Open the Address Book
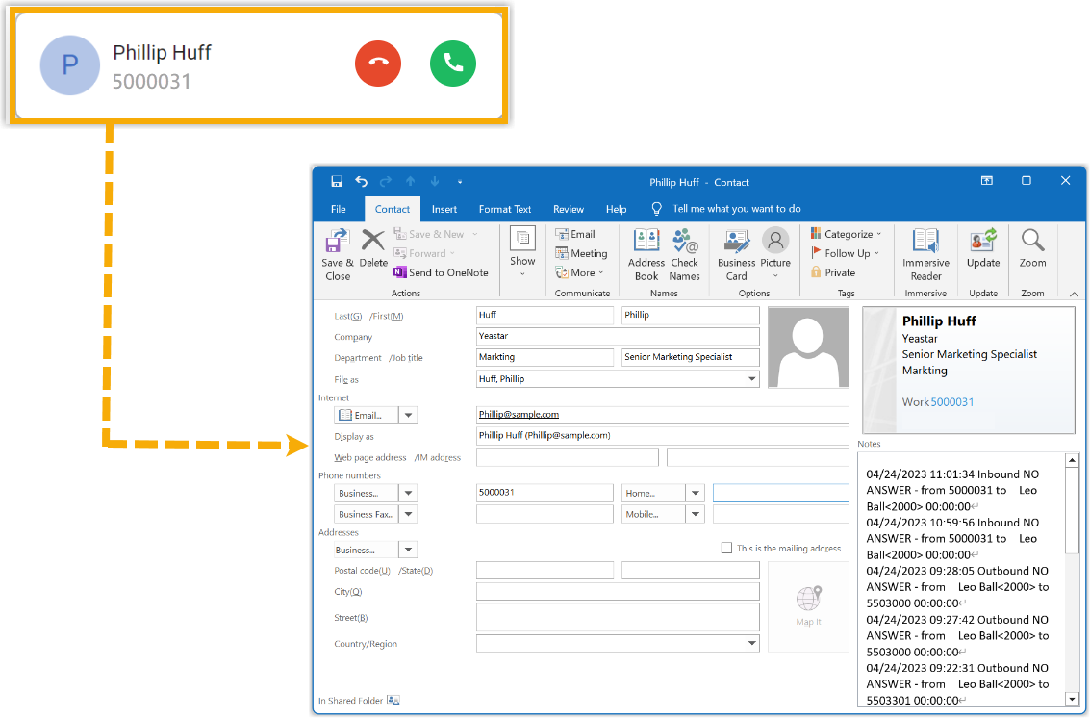The width and height of the screenshot is (1090, 718). tap(646, 255)
